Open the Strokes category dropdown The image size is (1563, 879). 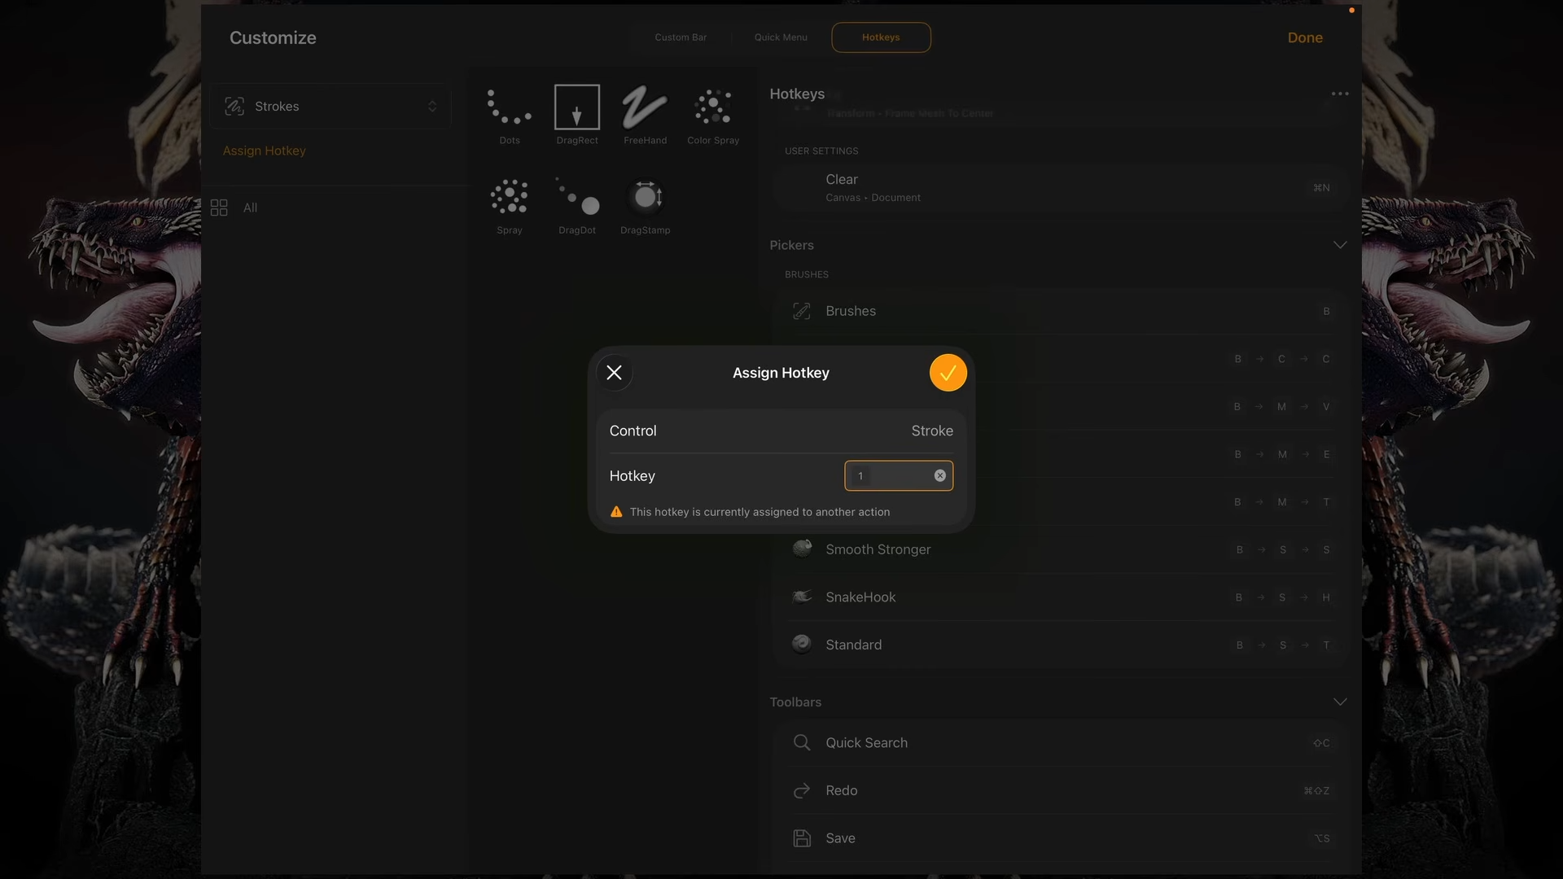331,107
